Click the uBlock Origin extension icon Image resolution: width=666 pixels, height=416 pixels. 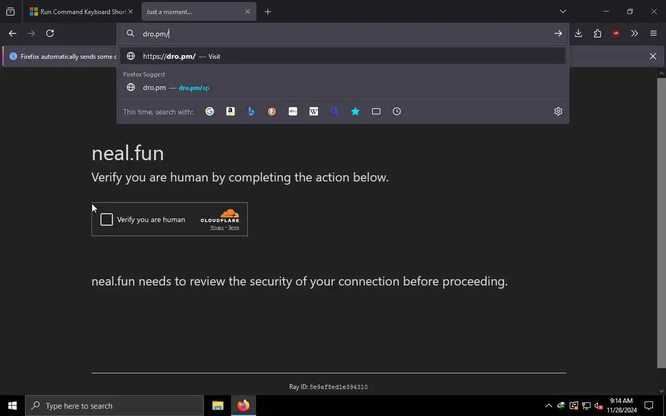click(x=616, y=33)
